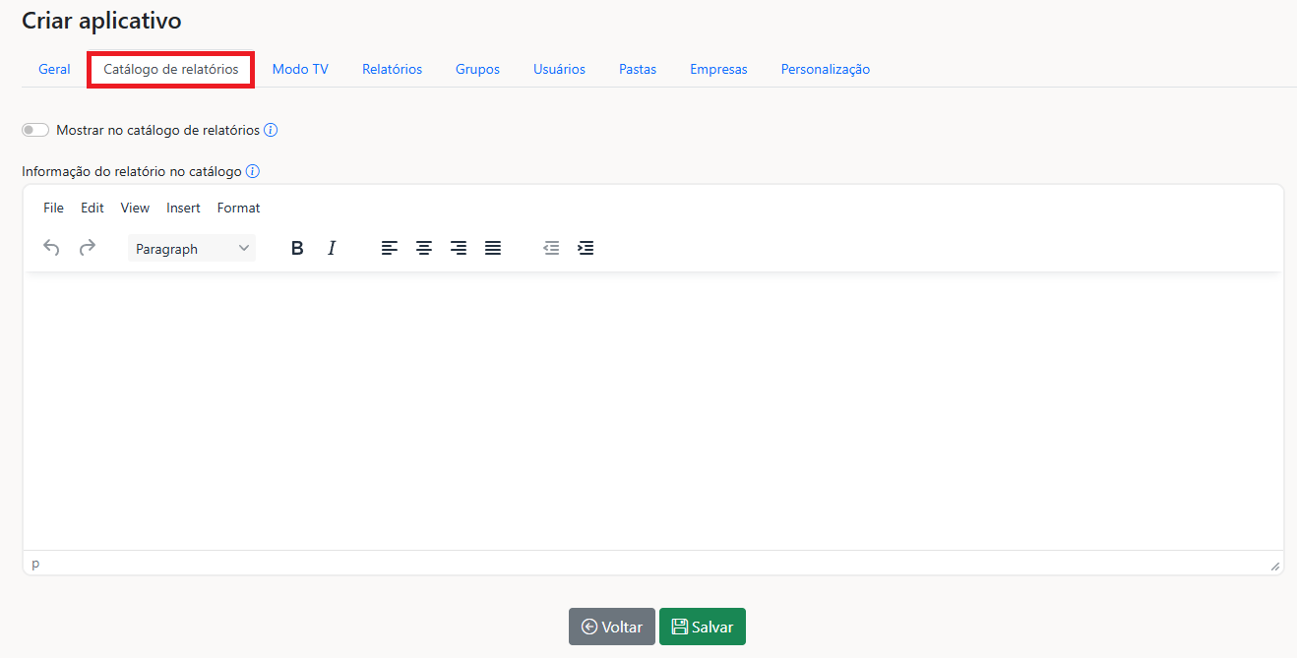Open the Paragraph format dropdown

(192, 249)
